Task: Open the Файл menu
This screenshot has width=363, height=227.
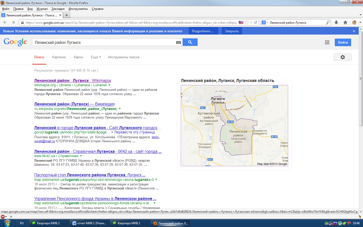Action: (x=6, y=9)
